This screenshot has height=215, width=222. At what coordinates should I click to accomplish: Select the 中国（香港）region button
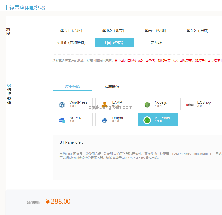pyautogui.click(x=114, y=43)
